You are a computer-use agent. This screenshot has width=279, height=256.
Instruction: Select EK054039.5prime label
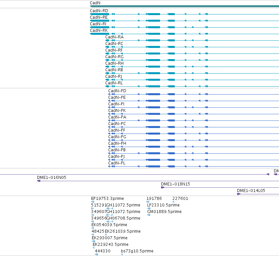click(109, 225)
